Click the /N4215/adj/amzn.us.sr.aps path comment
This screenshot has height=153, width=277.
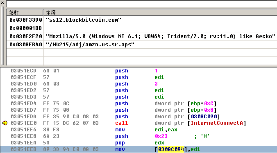pyautogui.click(x=90, y=45)
